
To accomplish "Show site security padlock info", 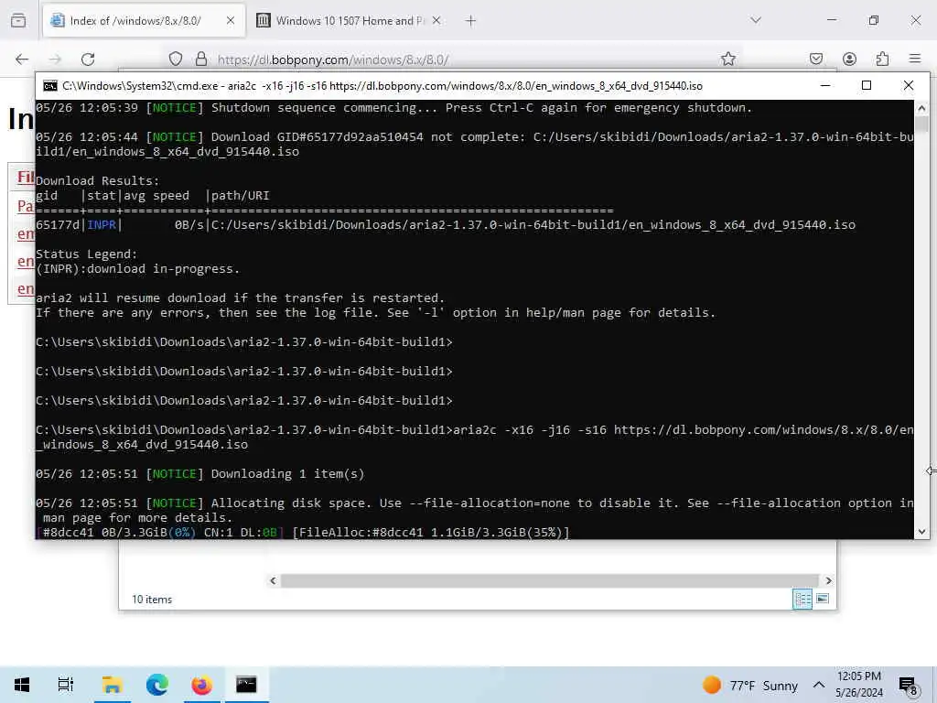I will pos(201,59).
